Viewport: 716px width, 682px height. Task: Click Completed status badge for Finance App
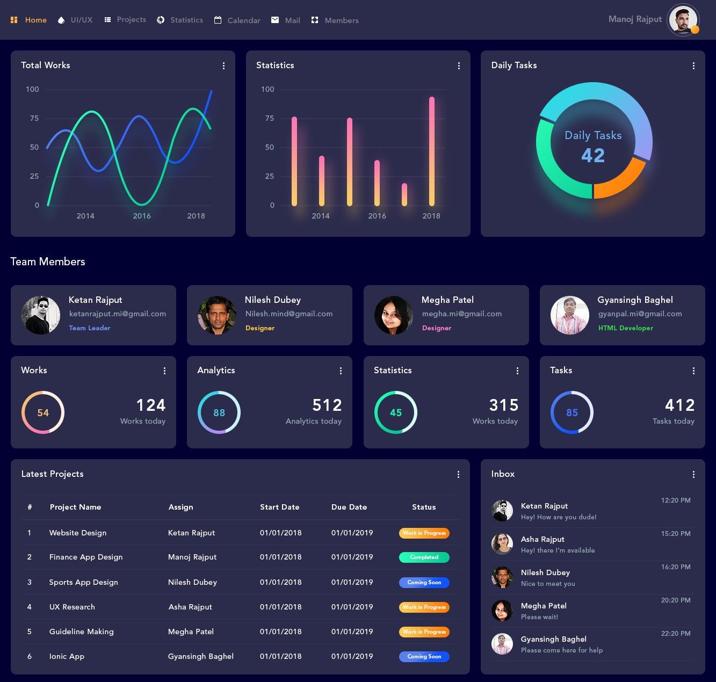coord(424,557)
